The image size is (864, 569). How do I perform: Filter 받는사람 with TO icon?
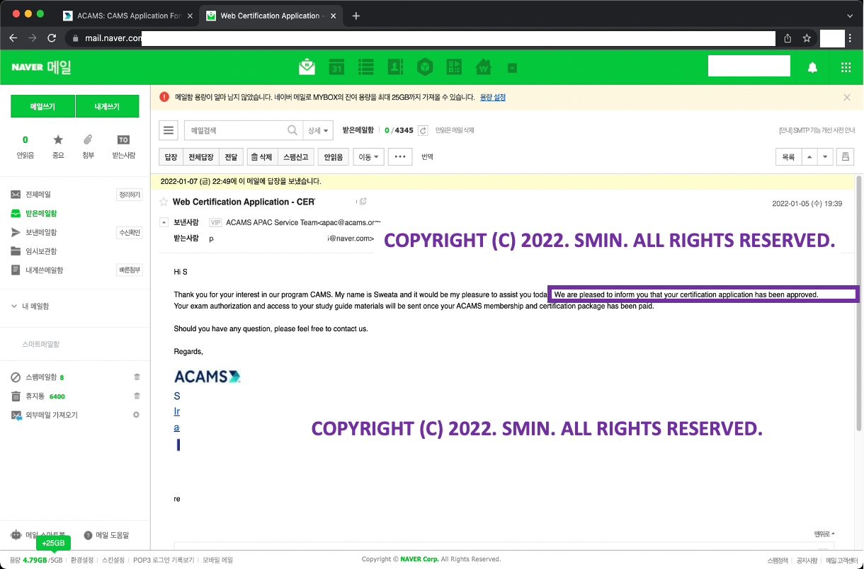point(123,146)
